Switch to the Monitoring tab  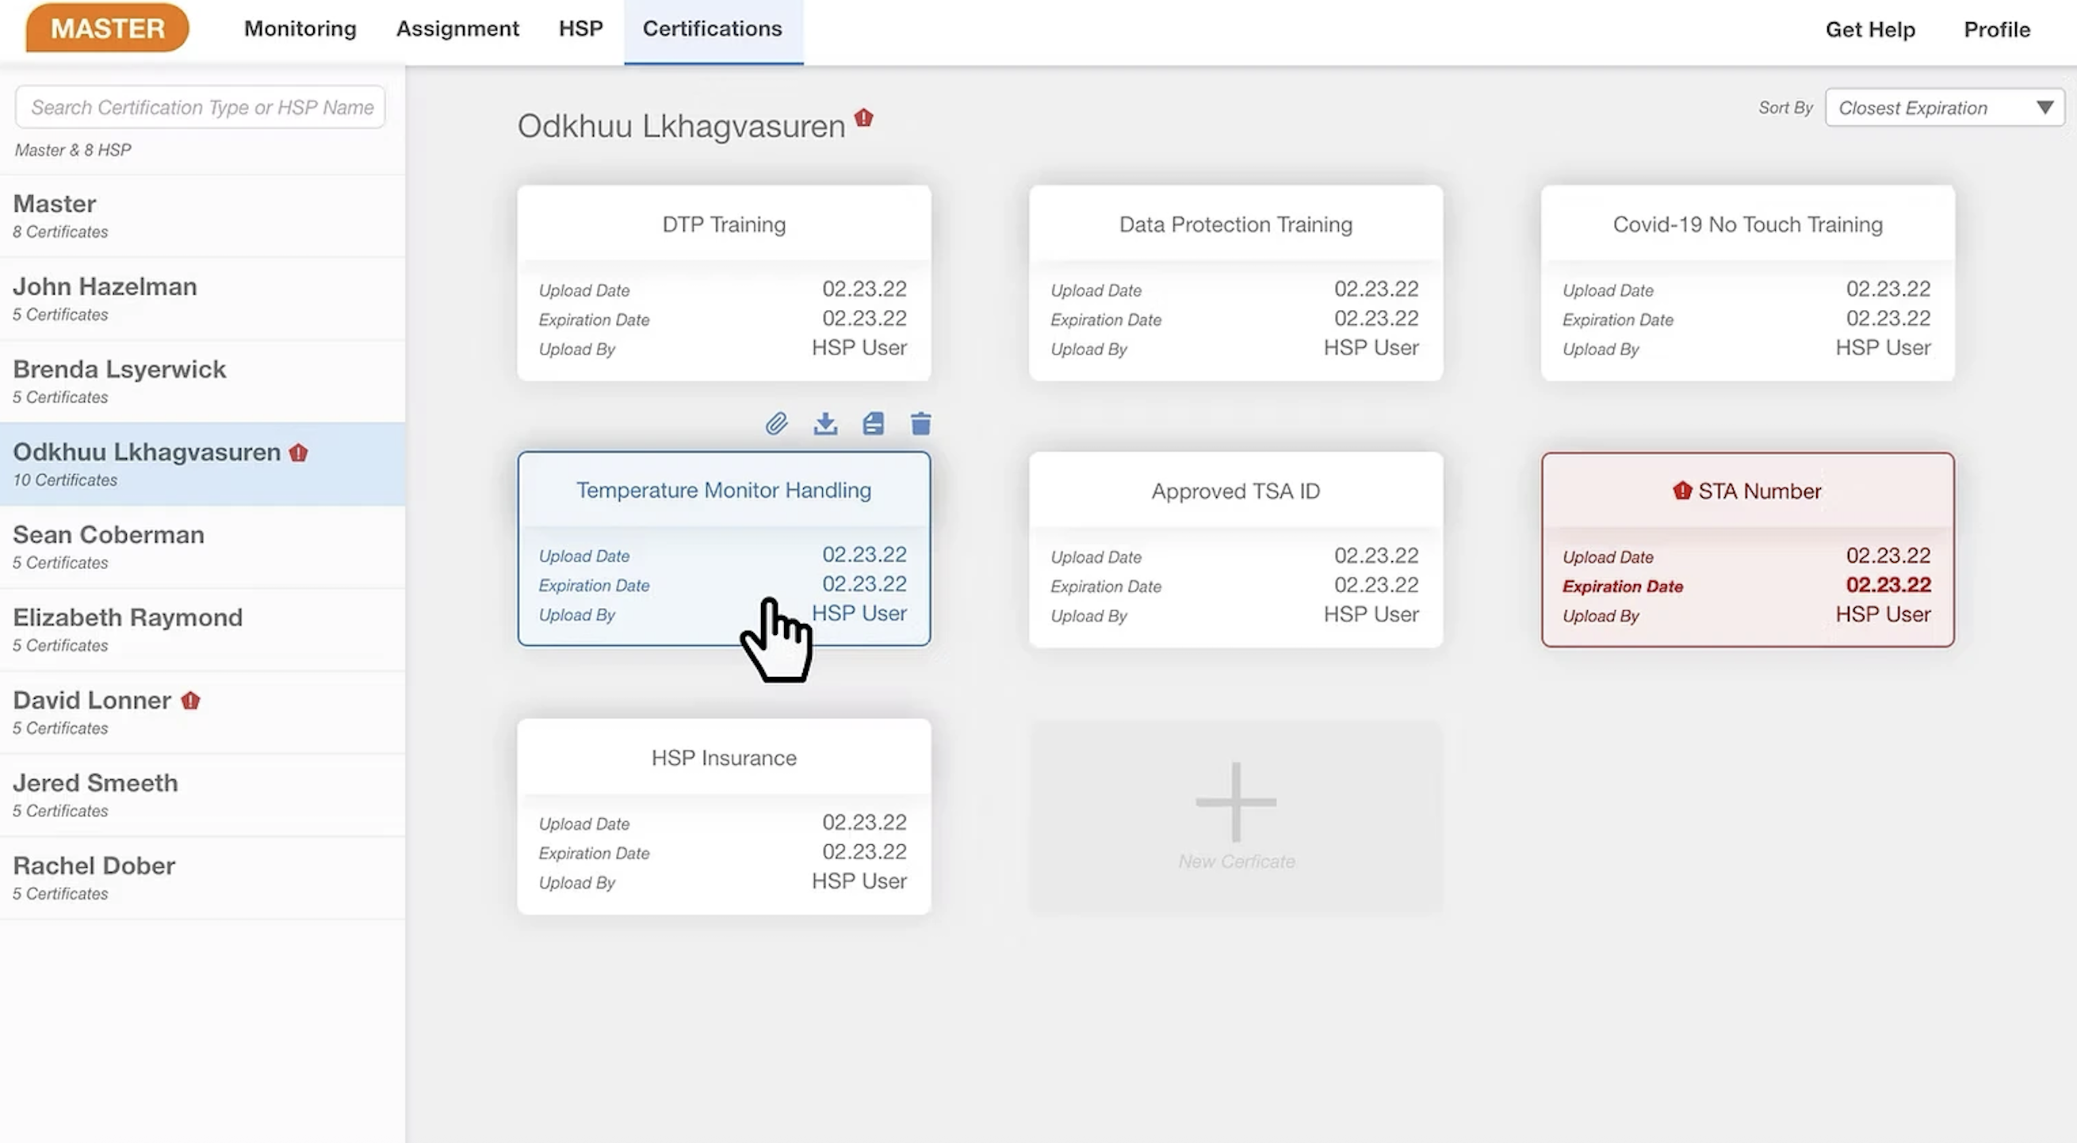[300, 29]
